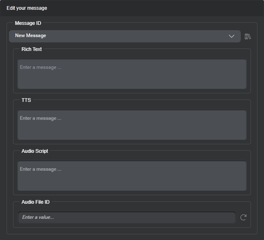Click placeholder text in Audio Script box
Screen dimensions: 264x240
coord(40,169)
